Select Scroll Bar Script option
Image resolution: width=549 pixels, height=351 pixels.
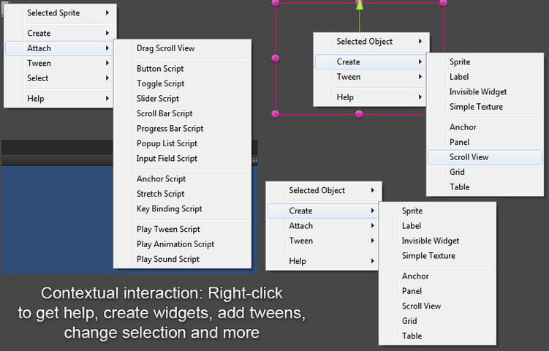pos(164,113)
